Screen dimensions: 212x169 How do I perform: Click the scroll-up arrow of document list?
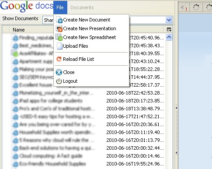tap(169, 37)
